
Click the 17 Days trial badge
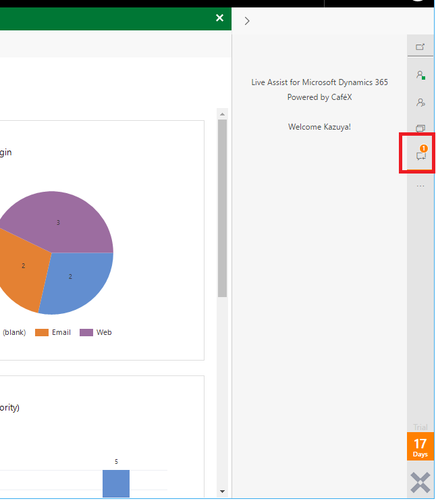[420, 446]
